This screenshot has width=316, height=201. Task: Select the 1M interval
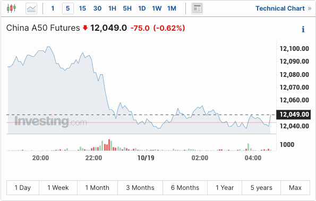(172, 8)
